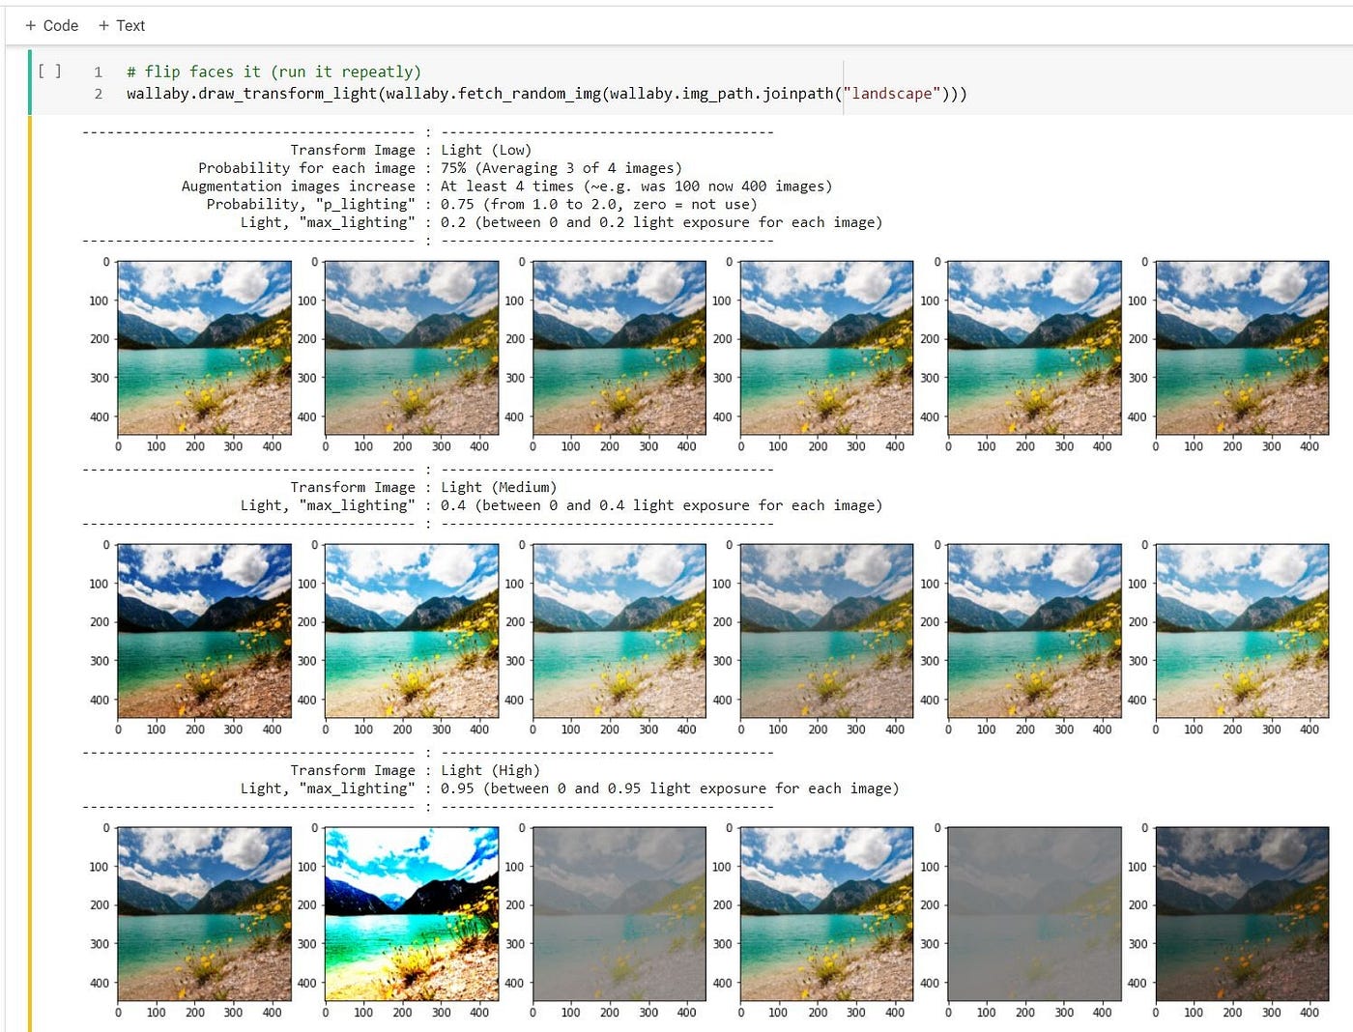
Task: Open first normal plot in Light (High) row
Action: 204,914
